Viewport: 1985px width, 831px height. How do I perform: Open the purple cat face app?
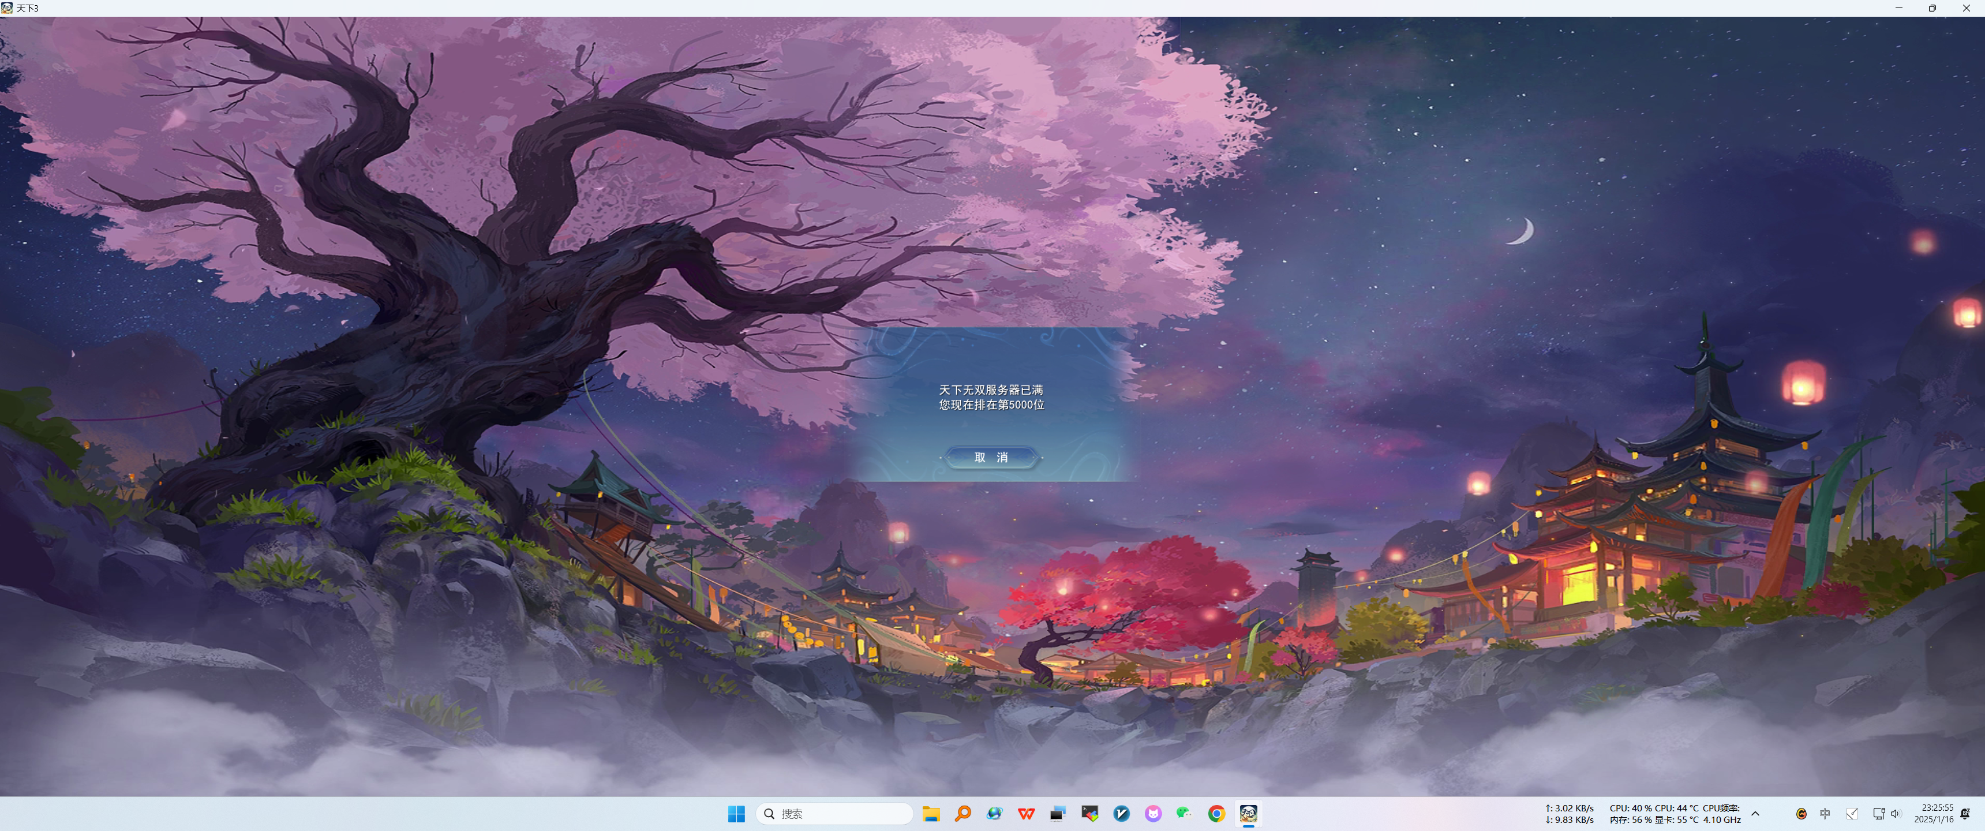click(x=1153, y=813)
